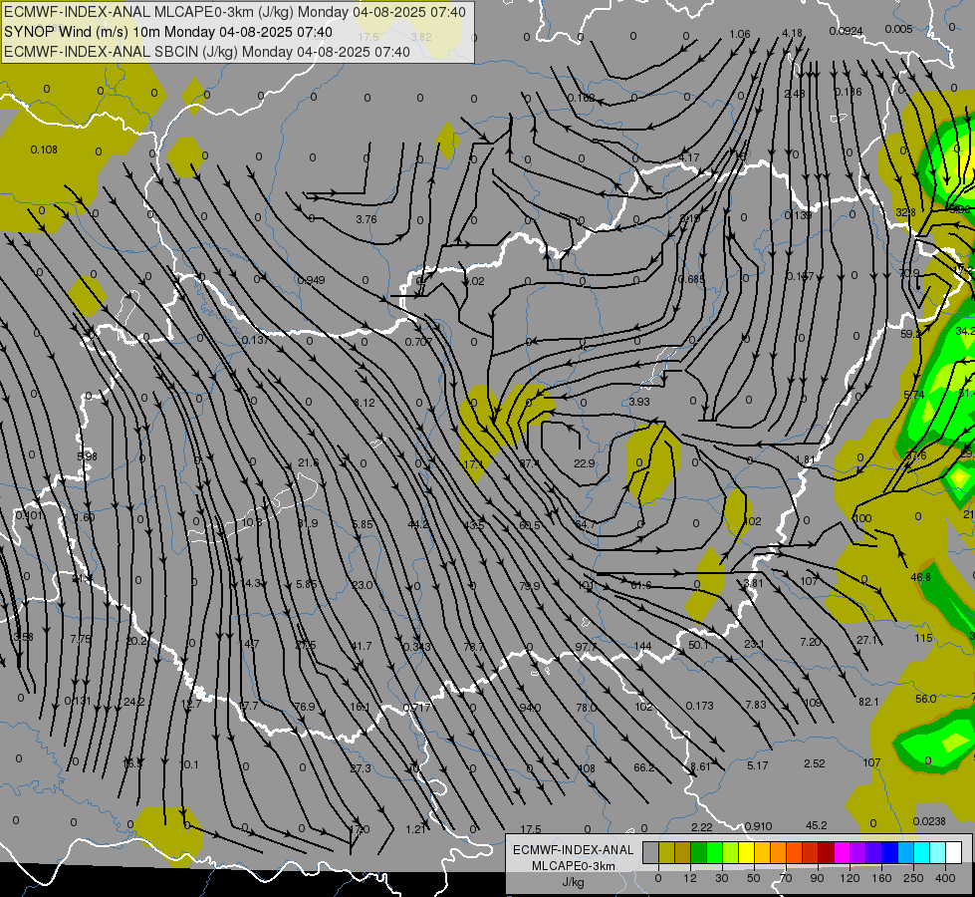Screen dimensions: 975x897
Task: Click the '24.2' value on the map
Action: click(133, 702)
